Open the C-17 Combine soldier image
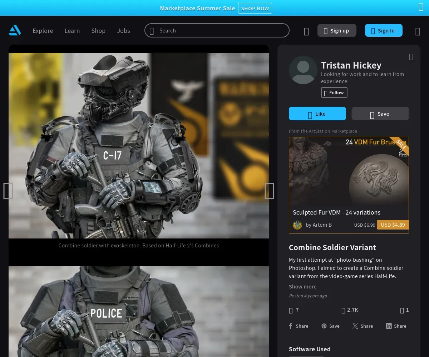The width and height of the screenshot is (429, 357). 139,146
